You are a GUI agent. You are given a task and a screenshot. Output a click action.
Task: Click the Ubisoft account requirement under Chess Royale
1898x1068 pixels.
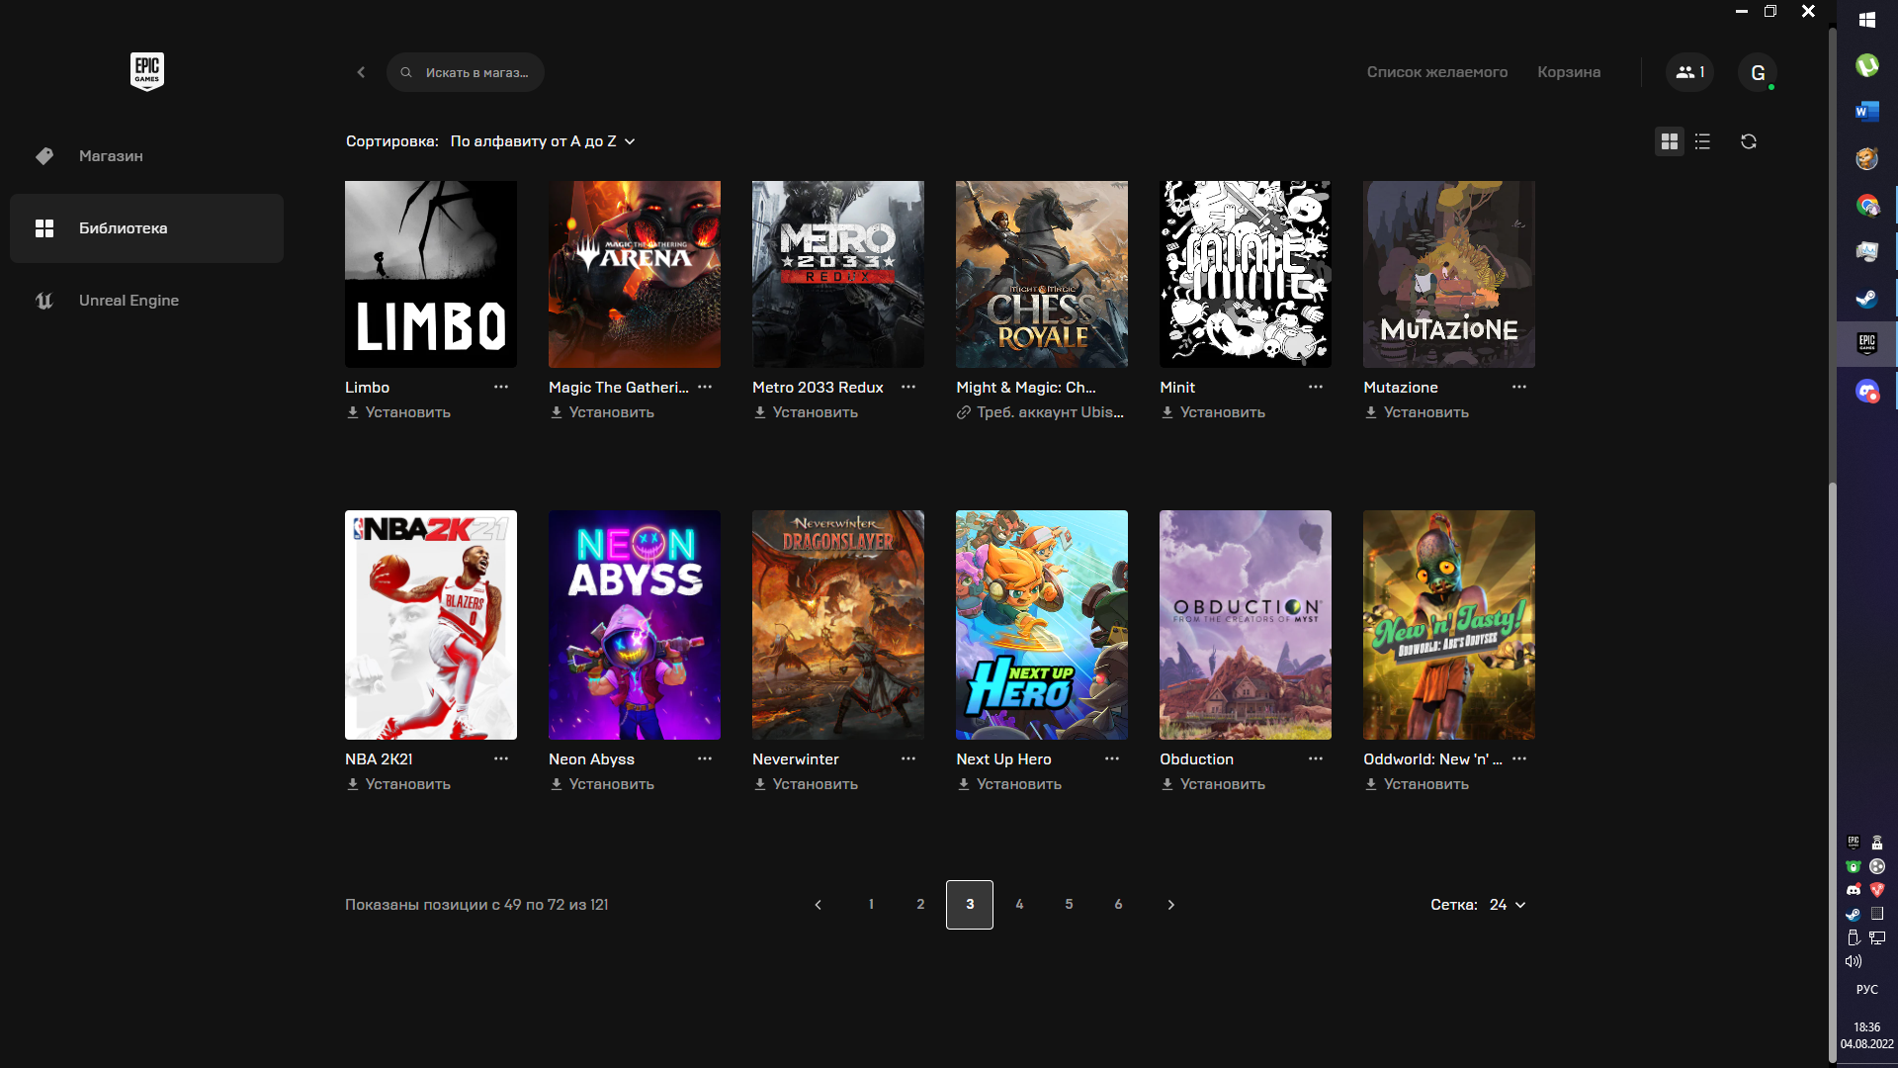(1040, 412)
